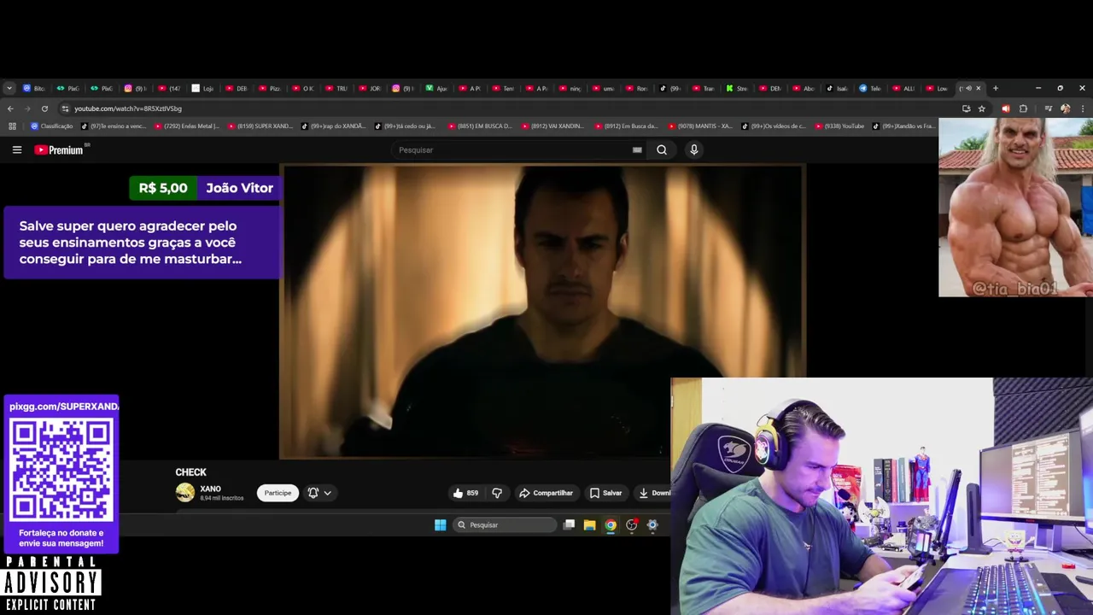Image resolution: width=1093 pixels, height=615 pixels.
Task: Dislike the CHECK video
Action: coord(497,493)
